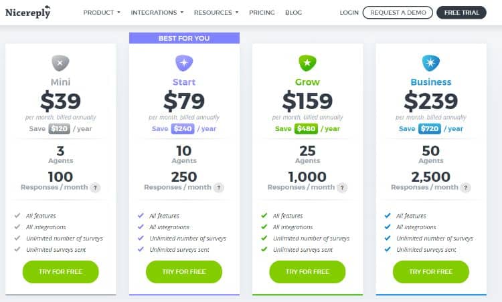Click the blue Business plan shield icon
The image size is (502, 302).
(430, 63)
